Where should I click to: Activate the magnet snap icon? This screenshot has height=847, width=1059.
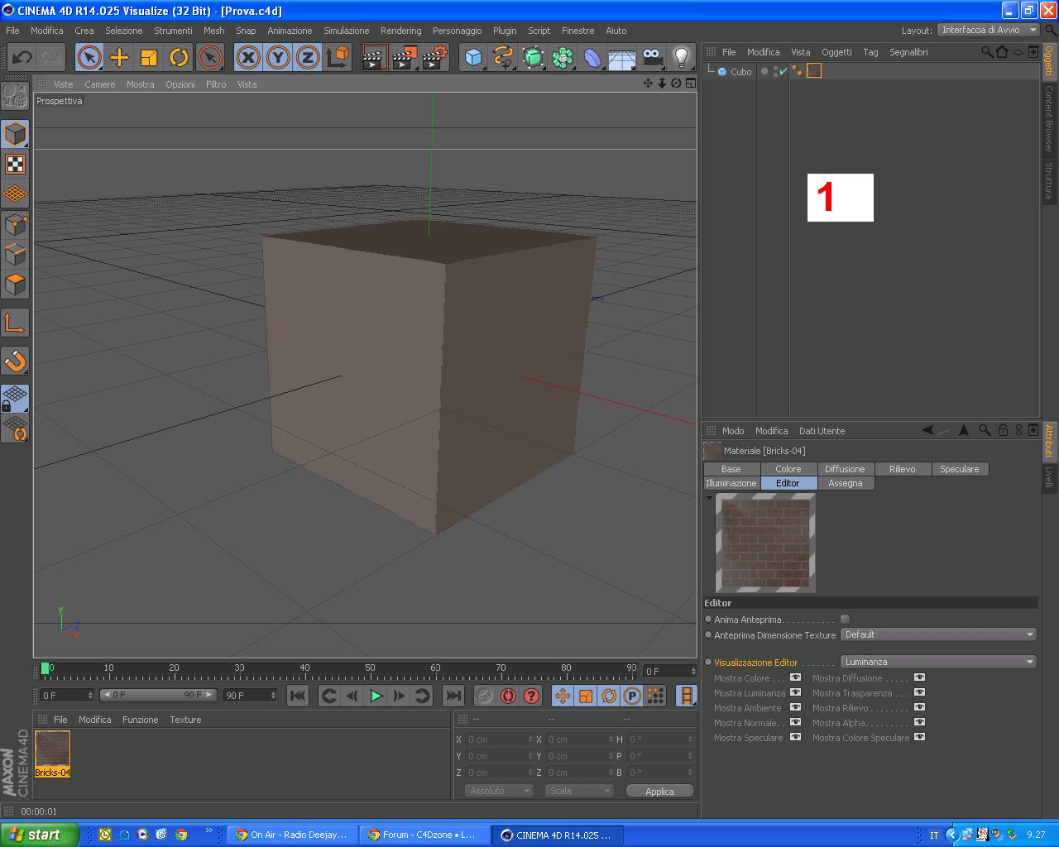15,361
